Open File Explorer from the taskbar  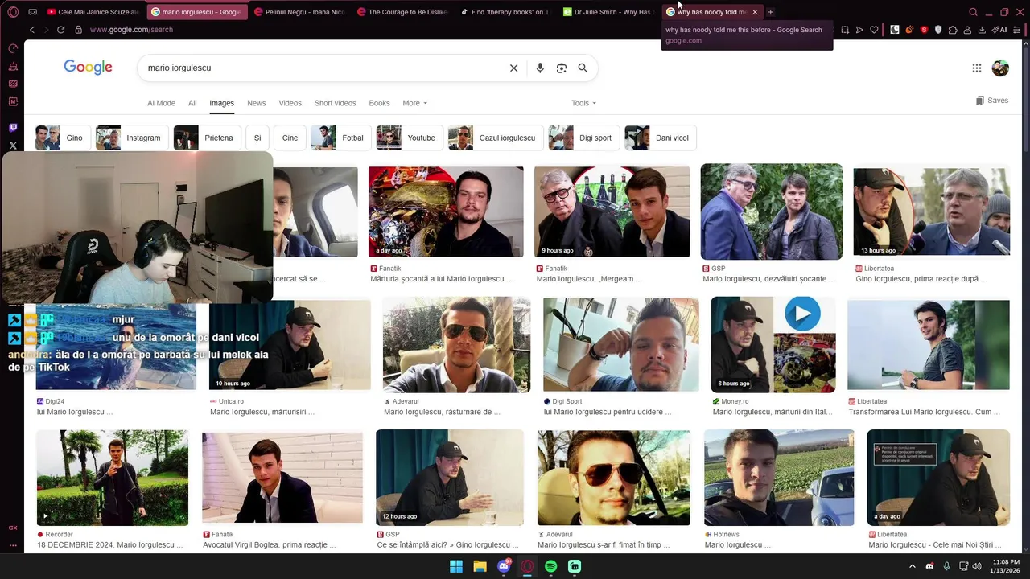click(480, 566)
